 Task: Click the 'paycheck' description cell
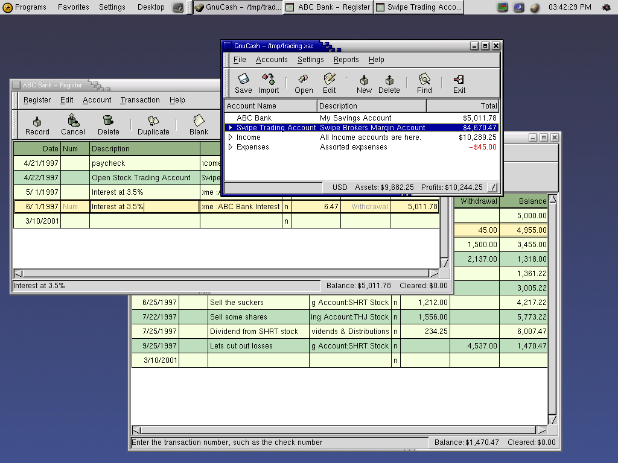tap(145, 163)
